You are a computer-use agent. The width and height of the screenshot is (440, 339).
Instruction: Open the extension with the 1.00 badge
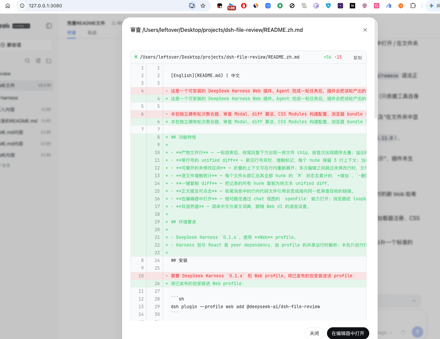tap(231, 6)
